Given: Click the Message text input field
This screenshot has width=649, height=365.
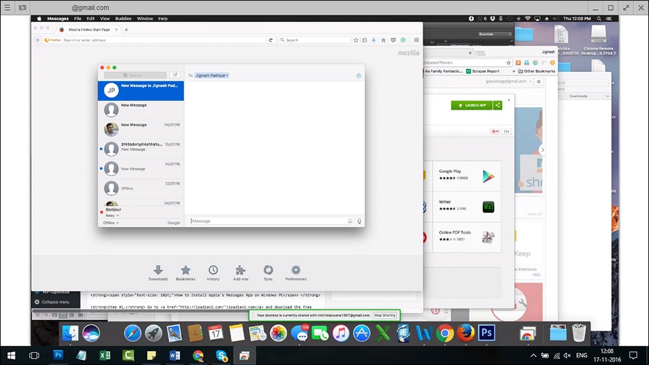Looking at the screenshot, I should [x=269, y=221].
